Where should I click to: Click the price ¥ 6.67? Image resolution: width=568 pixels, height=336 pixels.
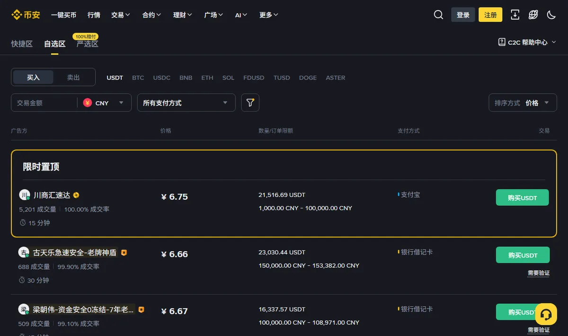click(174, 311)
